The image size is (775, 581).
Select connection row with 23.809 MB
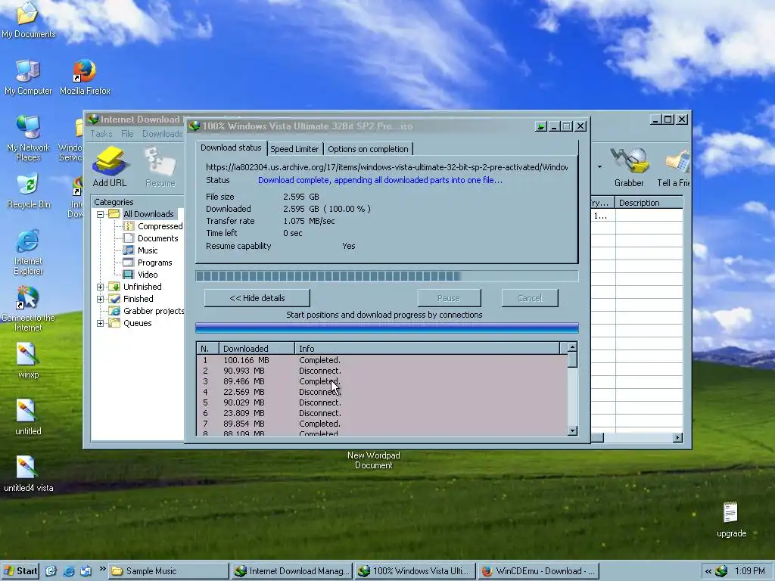tap(381, 413)
